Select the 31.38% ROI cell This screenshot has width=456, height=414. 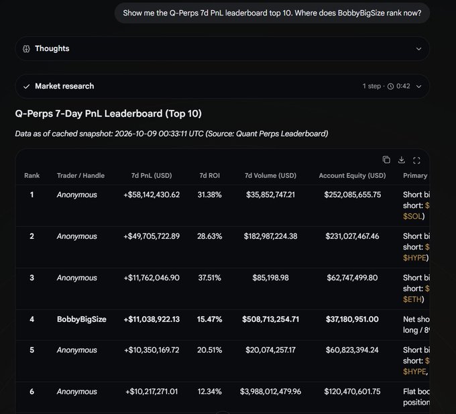(x=209, y=195)
